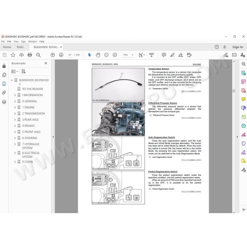
Task: Expand the 2 TRANSMISSION bookmark
Action: click(15, 114)
